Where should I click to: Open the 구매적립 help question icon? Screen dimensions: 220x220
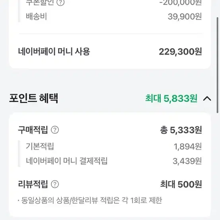[55, 130]
